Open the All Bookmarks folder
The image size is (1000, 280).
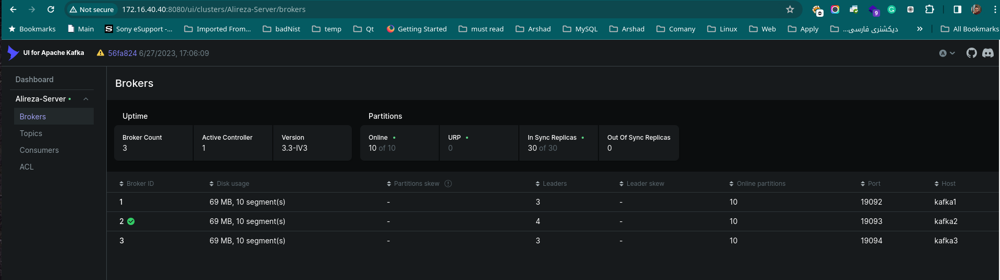click(x=970, y=29)
